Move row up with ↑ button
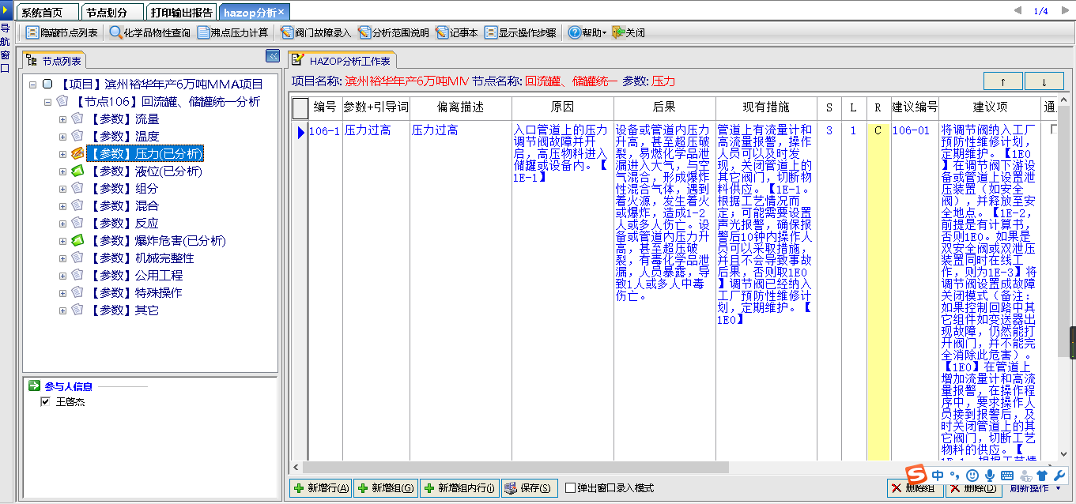The width and height of the screenshot is (1076, 504). pyautogui.click(x=1003, y=81)
